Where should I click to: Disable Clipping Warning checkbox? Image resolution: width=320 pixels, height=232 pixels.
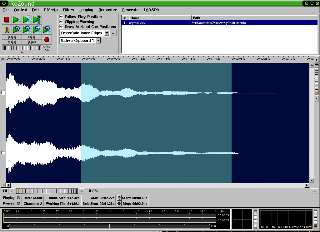pos(61,22)
